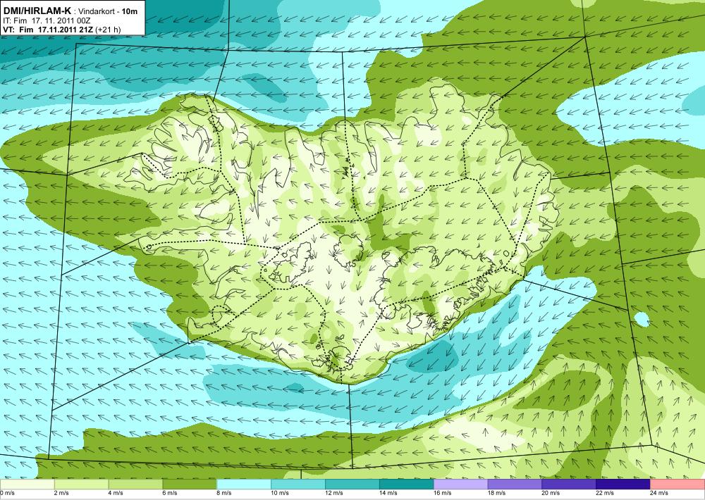Screen dimensions: 705x500
Task: Pick the 20–22 m/s dark violet legend swatch
Action: click(x=569, y=485)
